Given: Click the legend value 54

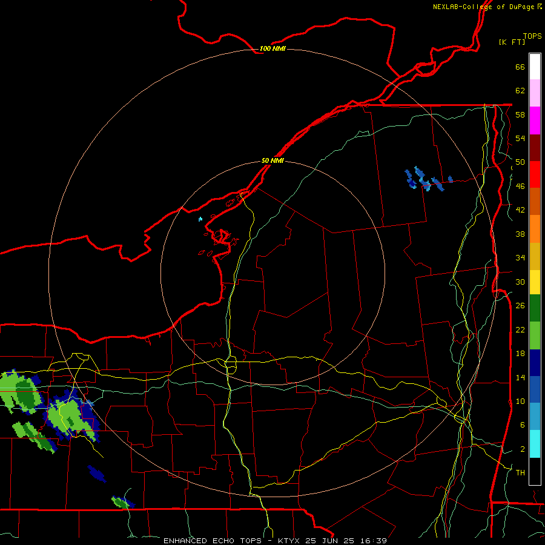Looking at the screenshot, I should pyautogui.click(x=520, y=138).
